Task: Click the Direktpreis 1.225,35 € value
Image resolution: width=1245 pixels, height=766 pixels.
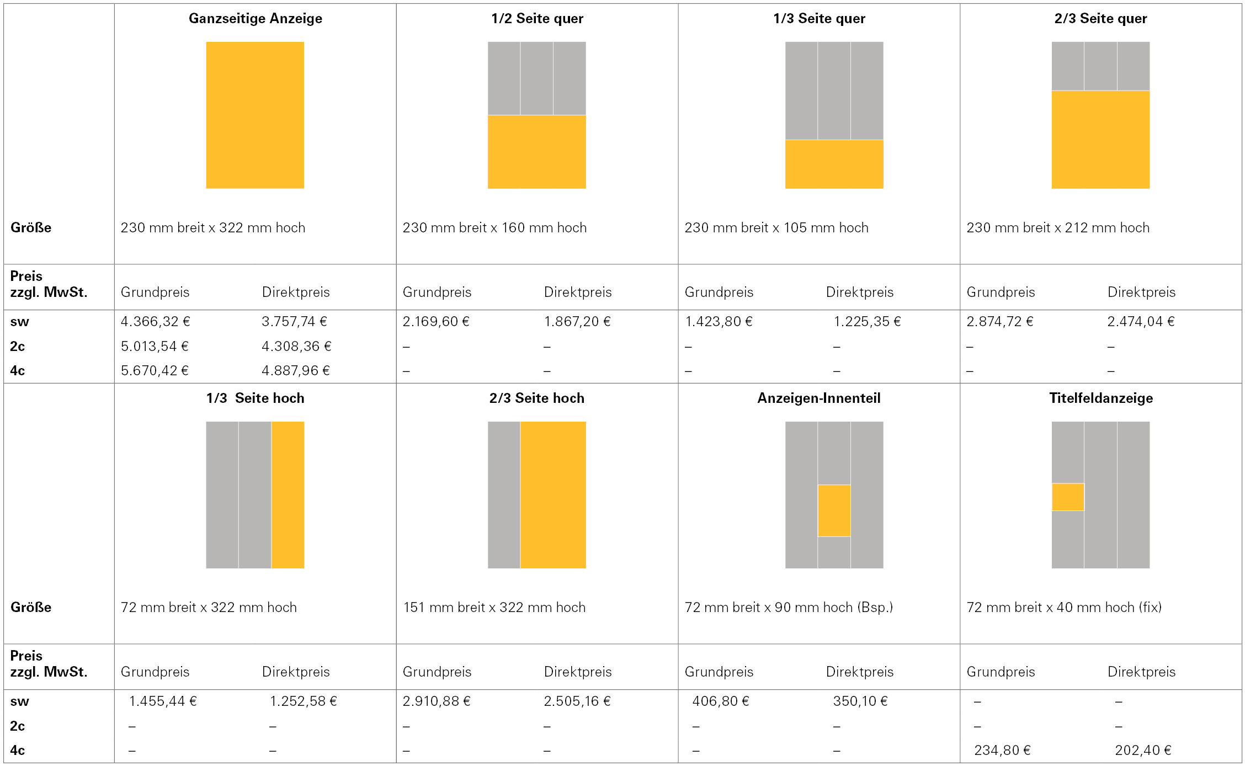Action: click(x=867, y=321)
